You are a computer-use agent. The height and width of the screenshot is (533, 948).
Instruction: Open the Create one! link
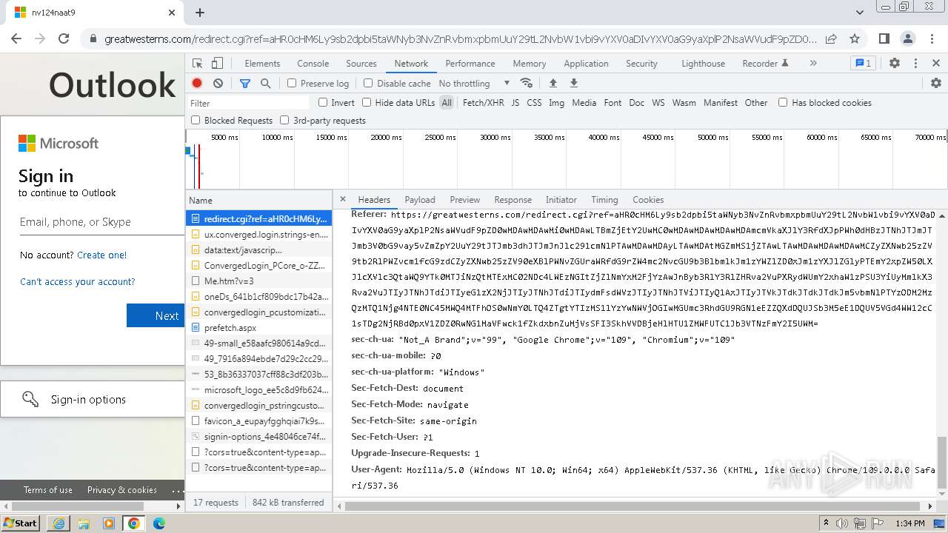pos(101,255)
